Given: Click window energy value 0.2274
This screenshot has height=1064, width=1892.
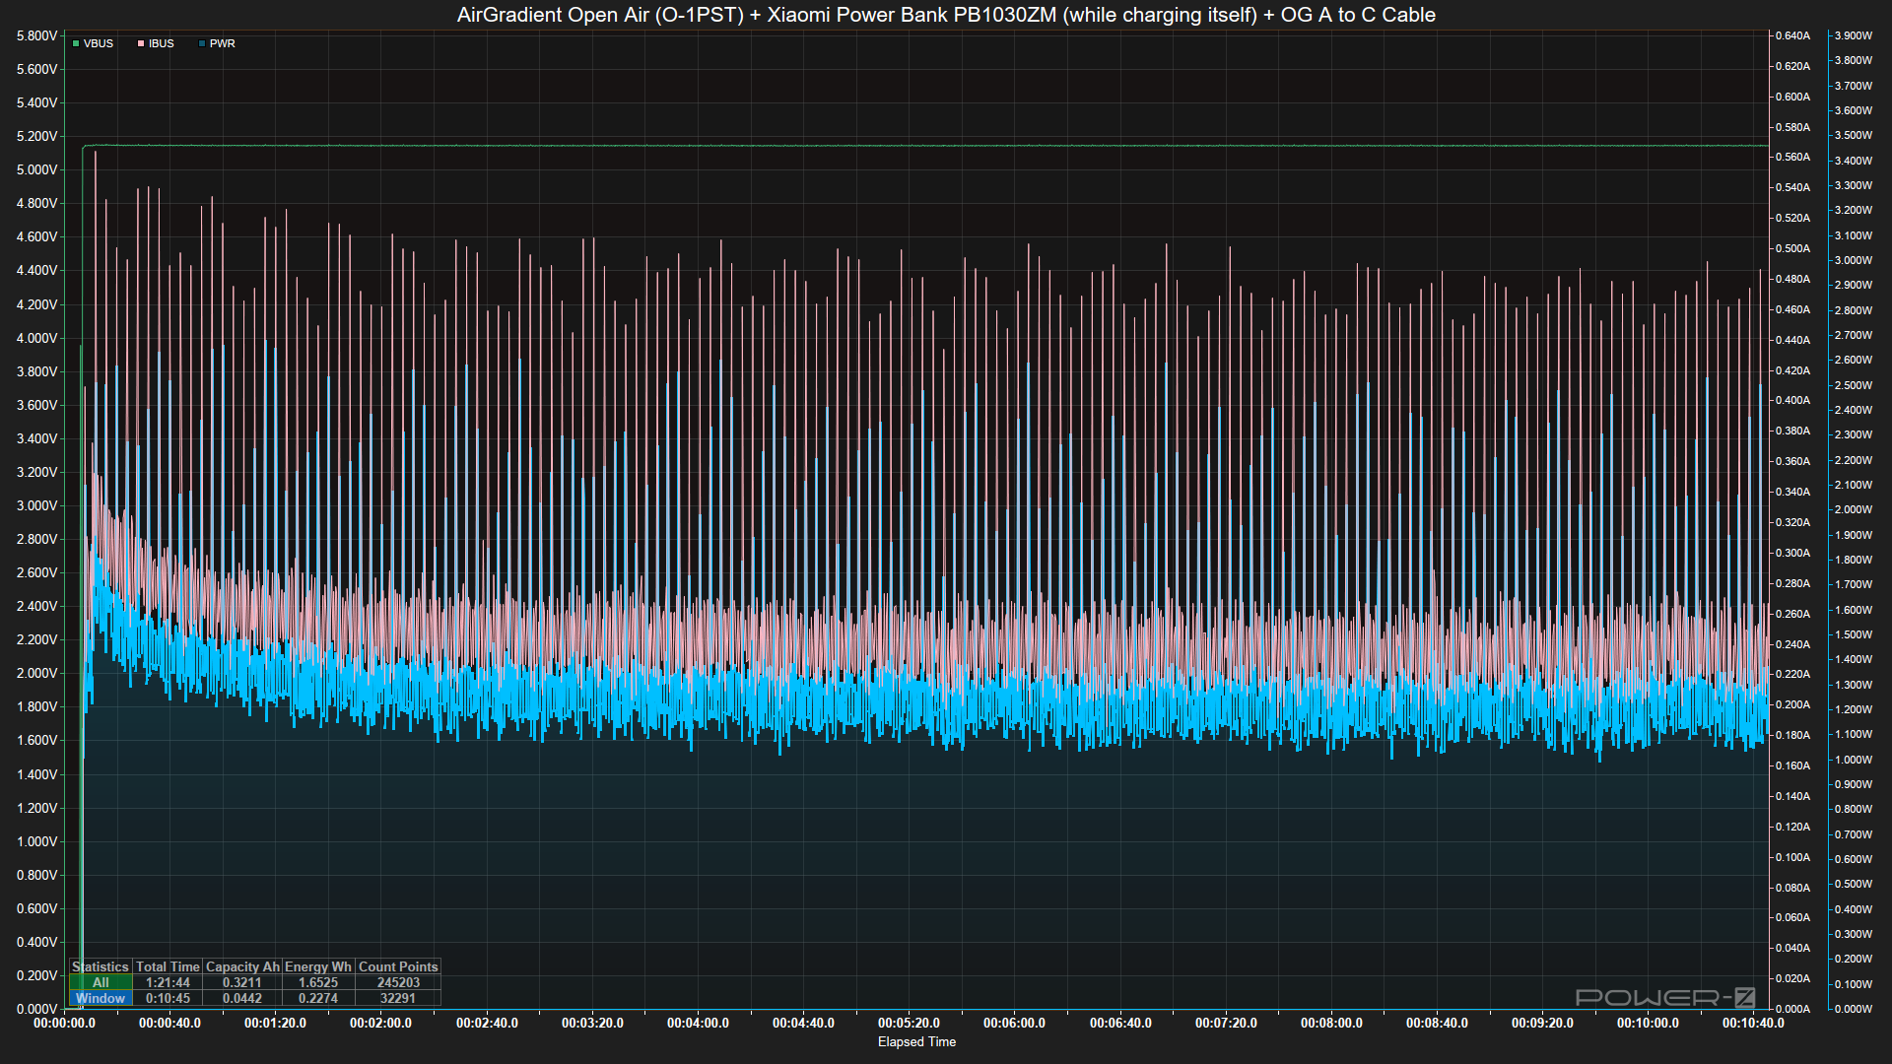Looking at the screenshot, I should (318, 998).
